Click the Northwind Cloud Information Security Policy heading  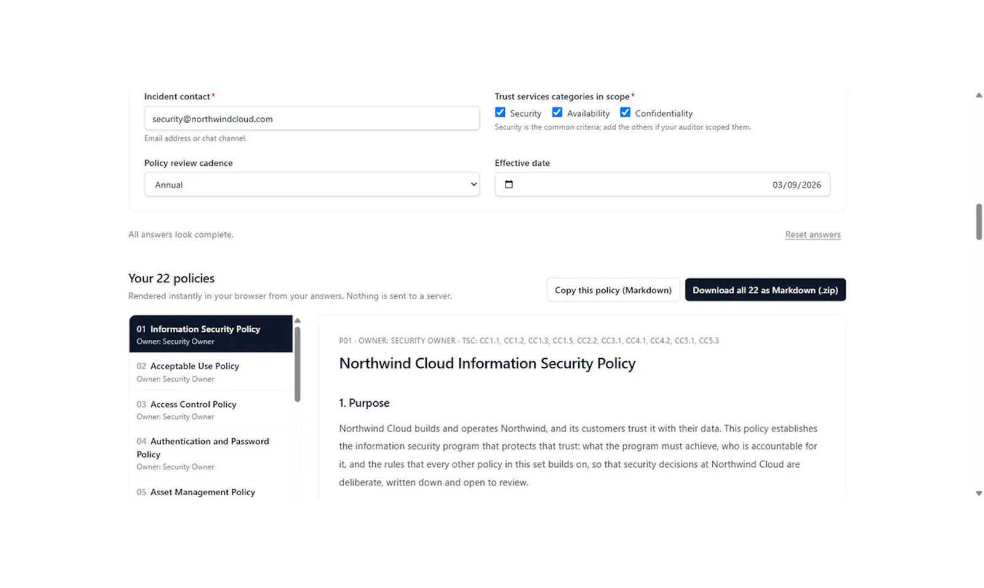click(x=487, y=364)
